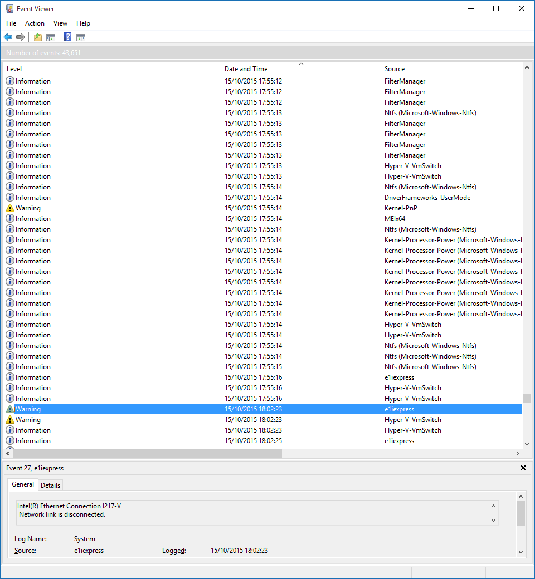The height and width of the screenshot is (579, 535).
Task: Select Warning row for Hyper-V-VmSwitch at 18:02:23
Action: [263, 419]
